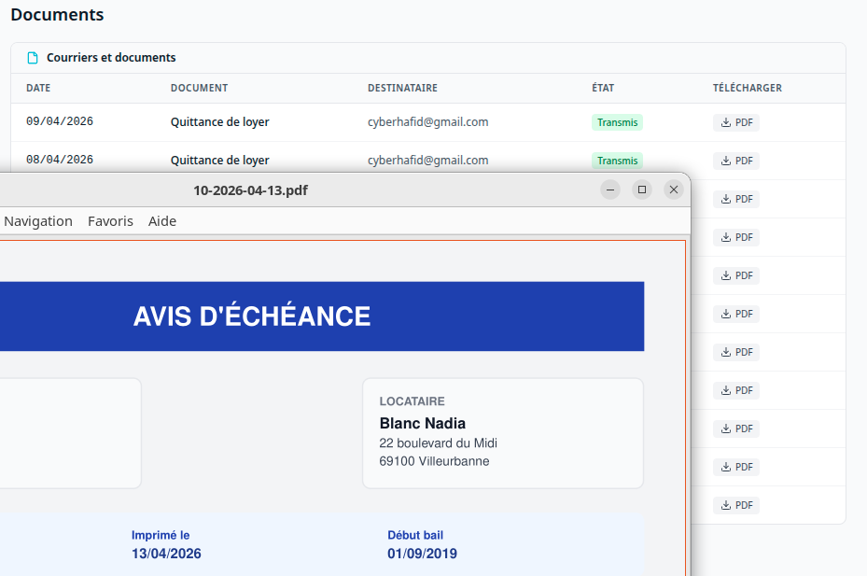This screenshot has height=576, width=867.
Task: Click the address 22 boulevard du Midi
Action: [438, 443]
